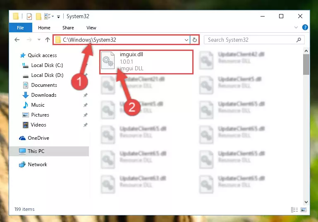
Task: Click the 199 items status text
Action: point(24,209)
